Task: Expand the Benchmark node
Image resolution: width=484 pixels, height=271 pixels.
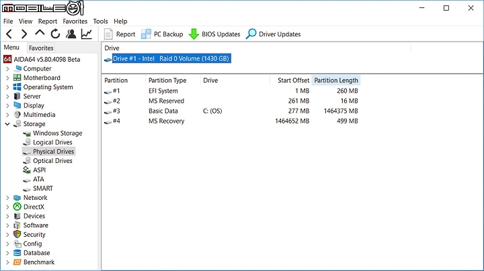Action: 7,262
